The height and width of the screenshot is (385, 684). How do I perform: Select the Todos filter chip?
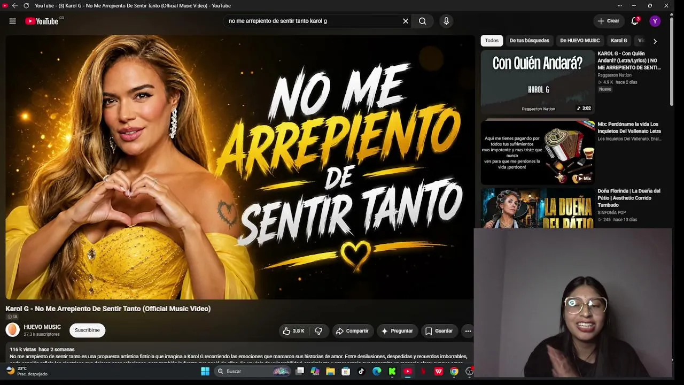tap(492, 41)
